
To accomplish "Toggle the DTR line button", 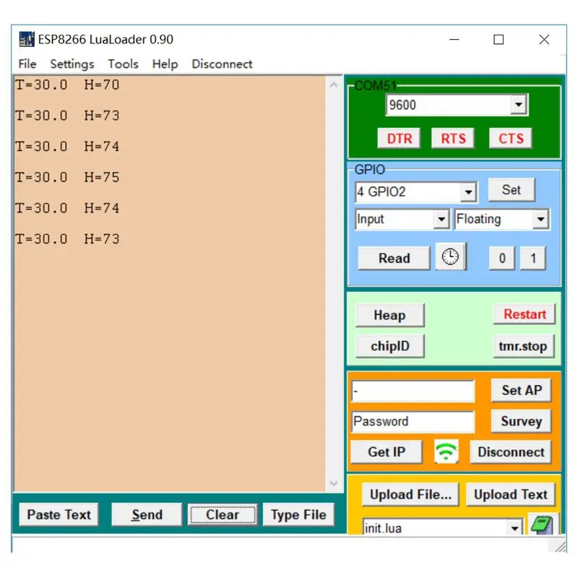I will pyautogui.click(x=400, y=138).
